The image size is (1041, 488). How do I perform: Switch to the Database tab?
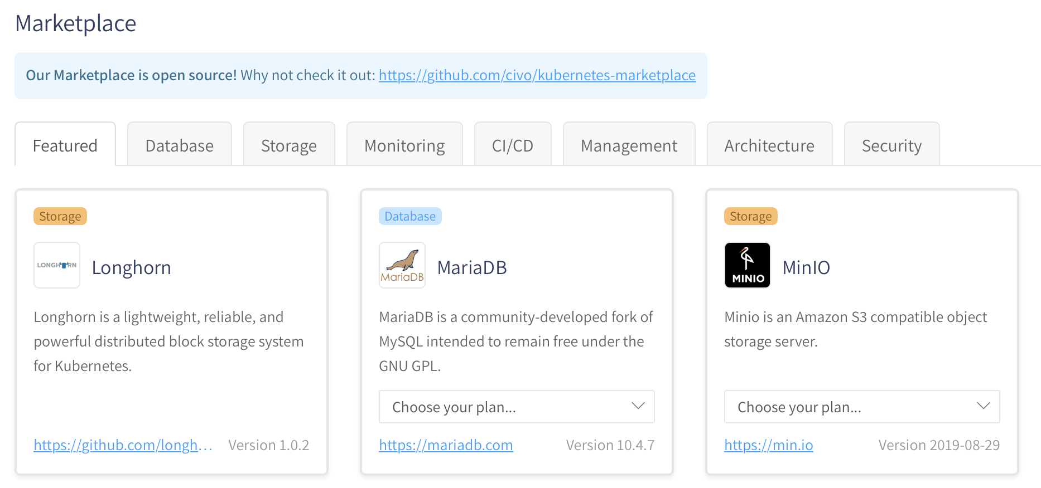click(180, 144)
